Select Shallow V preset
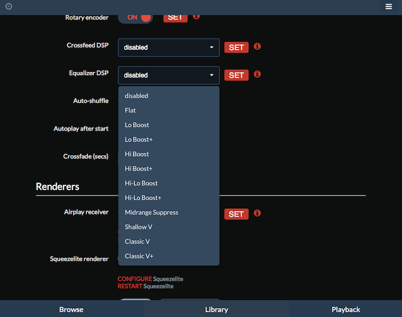The height and width of the screenshot is (317, 402). [x=169, y=227]
